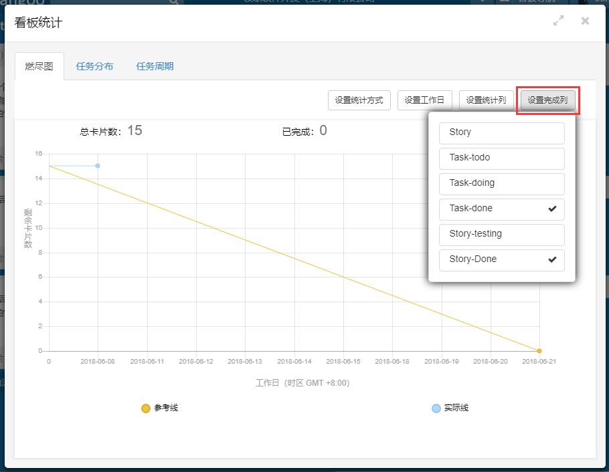Click the blue actual-line point on 2018-06-08
The image size is (609, 472).
tap(98, 166)
